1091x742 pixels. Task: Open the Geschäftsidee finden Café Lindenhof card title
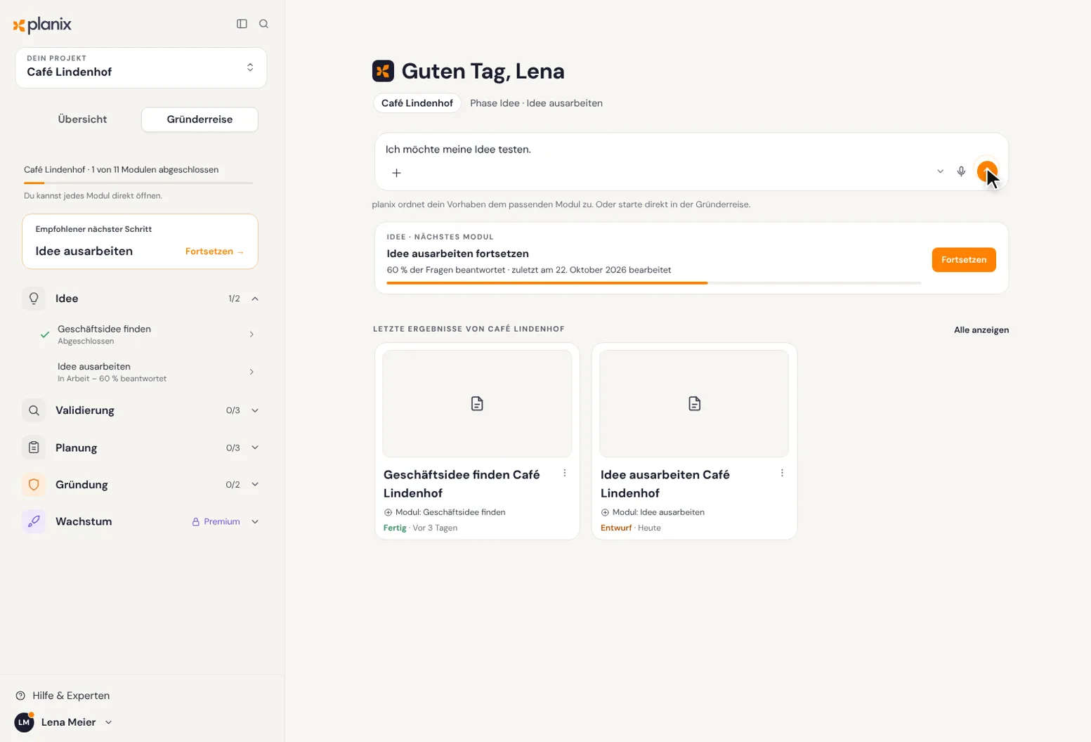pyautogui.click(x=462, y=484)
